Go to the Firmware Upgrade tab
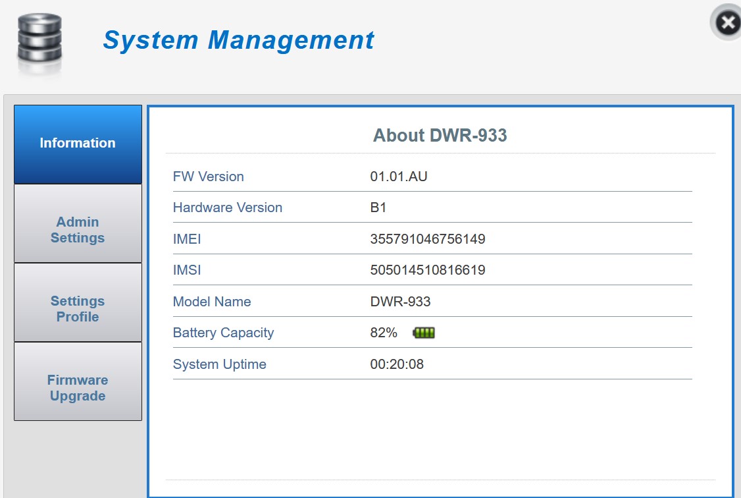Screen dimensions: 741x498 pyautogui.click(x=78, y=388)
